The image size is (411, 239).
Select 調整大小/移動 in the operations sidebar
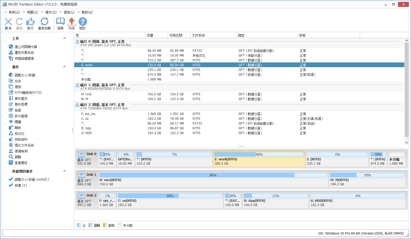[25, 75]
